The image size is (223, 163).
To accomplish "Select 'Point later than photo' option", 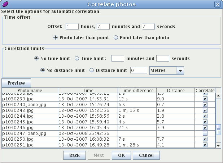I will 116,37.
